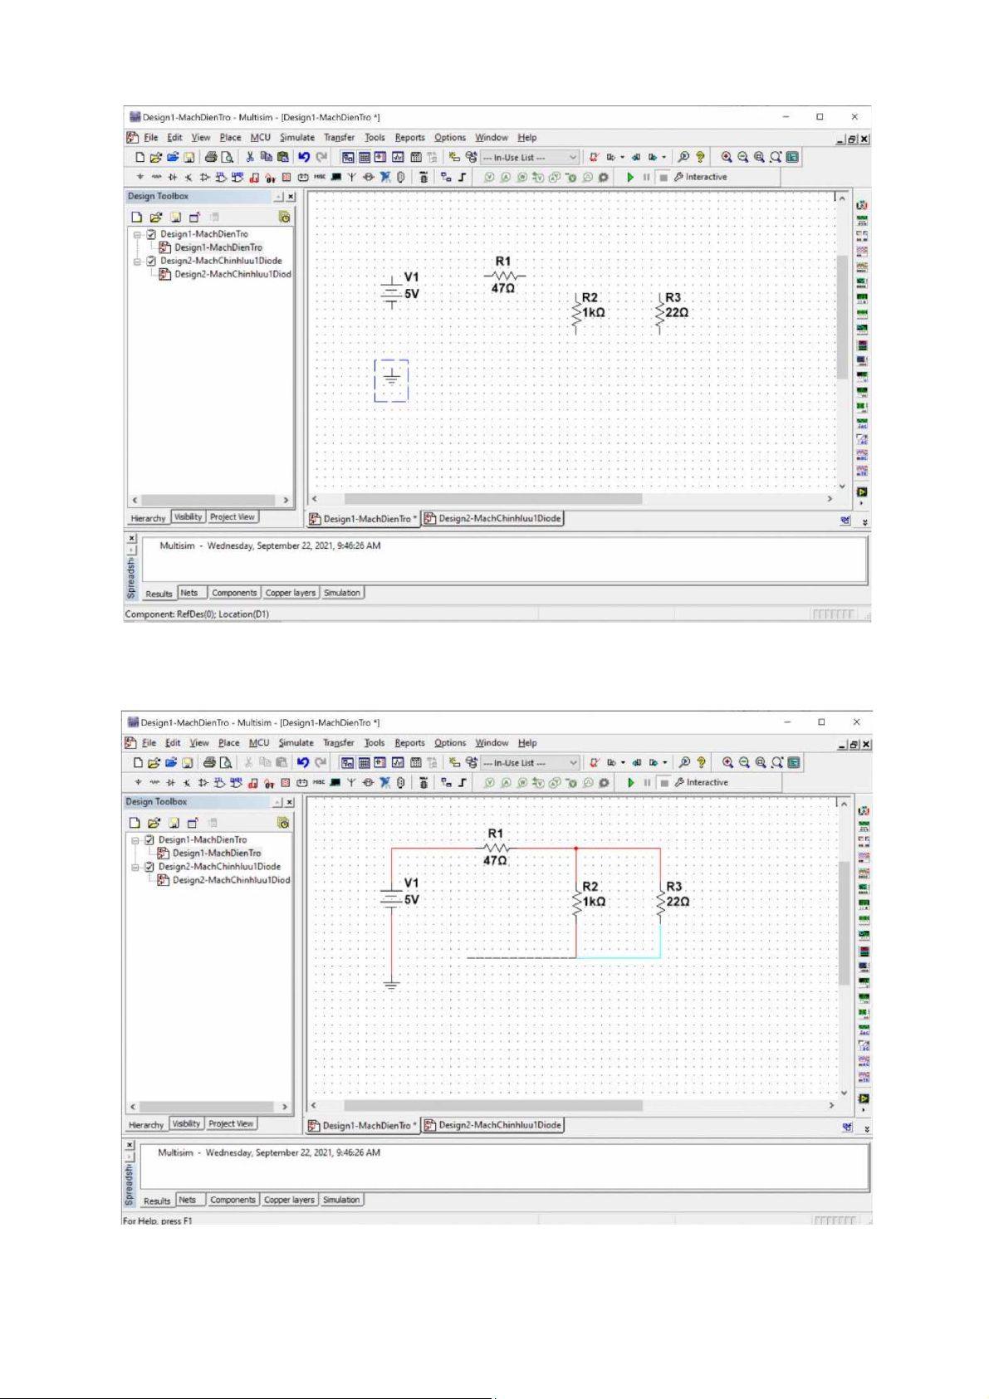
Task: Switch to Design2-MachChinhluu1Diode tab in lower window
Action: click(492, 1125)
